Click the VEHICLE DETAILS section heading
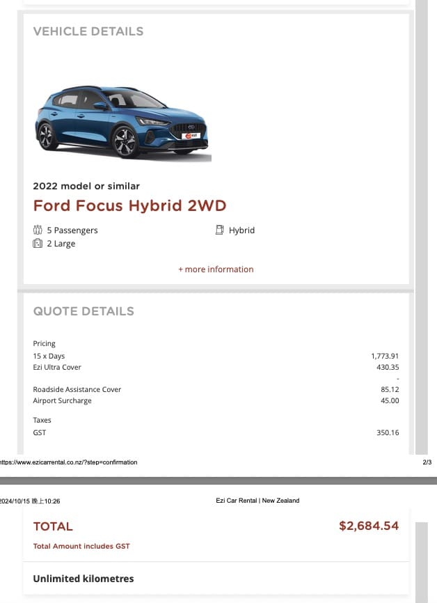The height and width of the screenshot is (603, 437). [x=88, y=31]
